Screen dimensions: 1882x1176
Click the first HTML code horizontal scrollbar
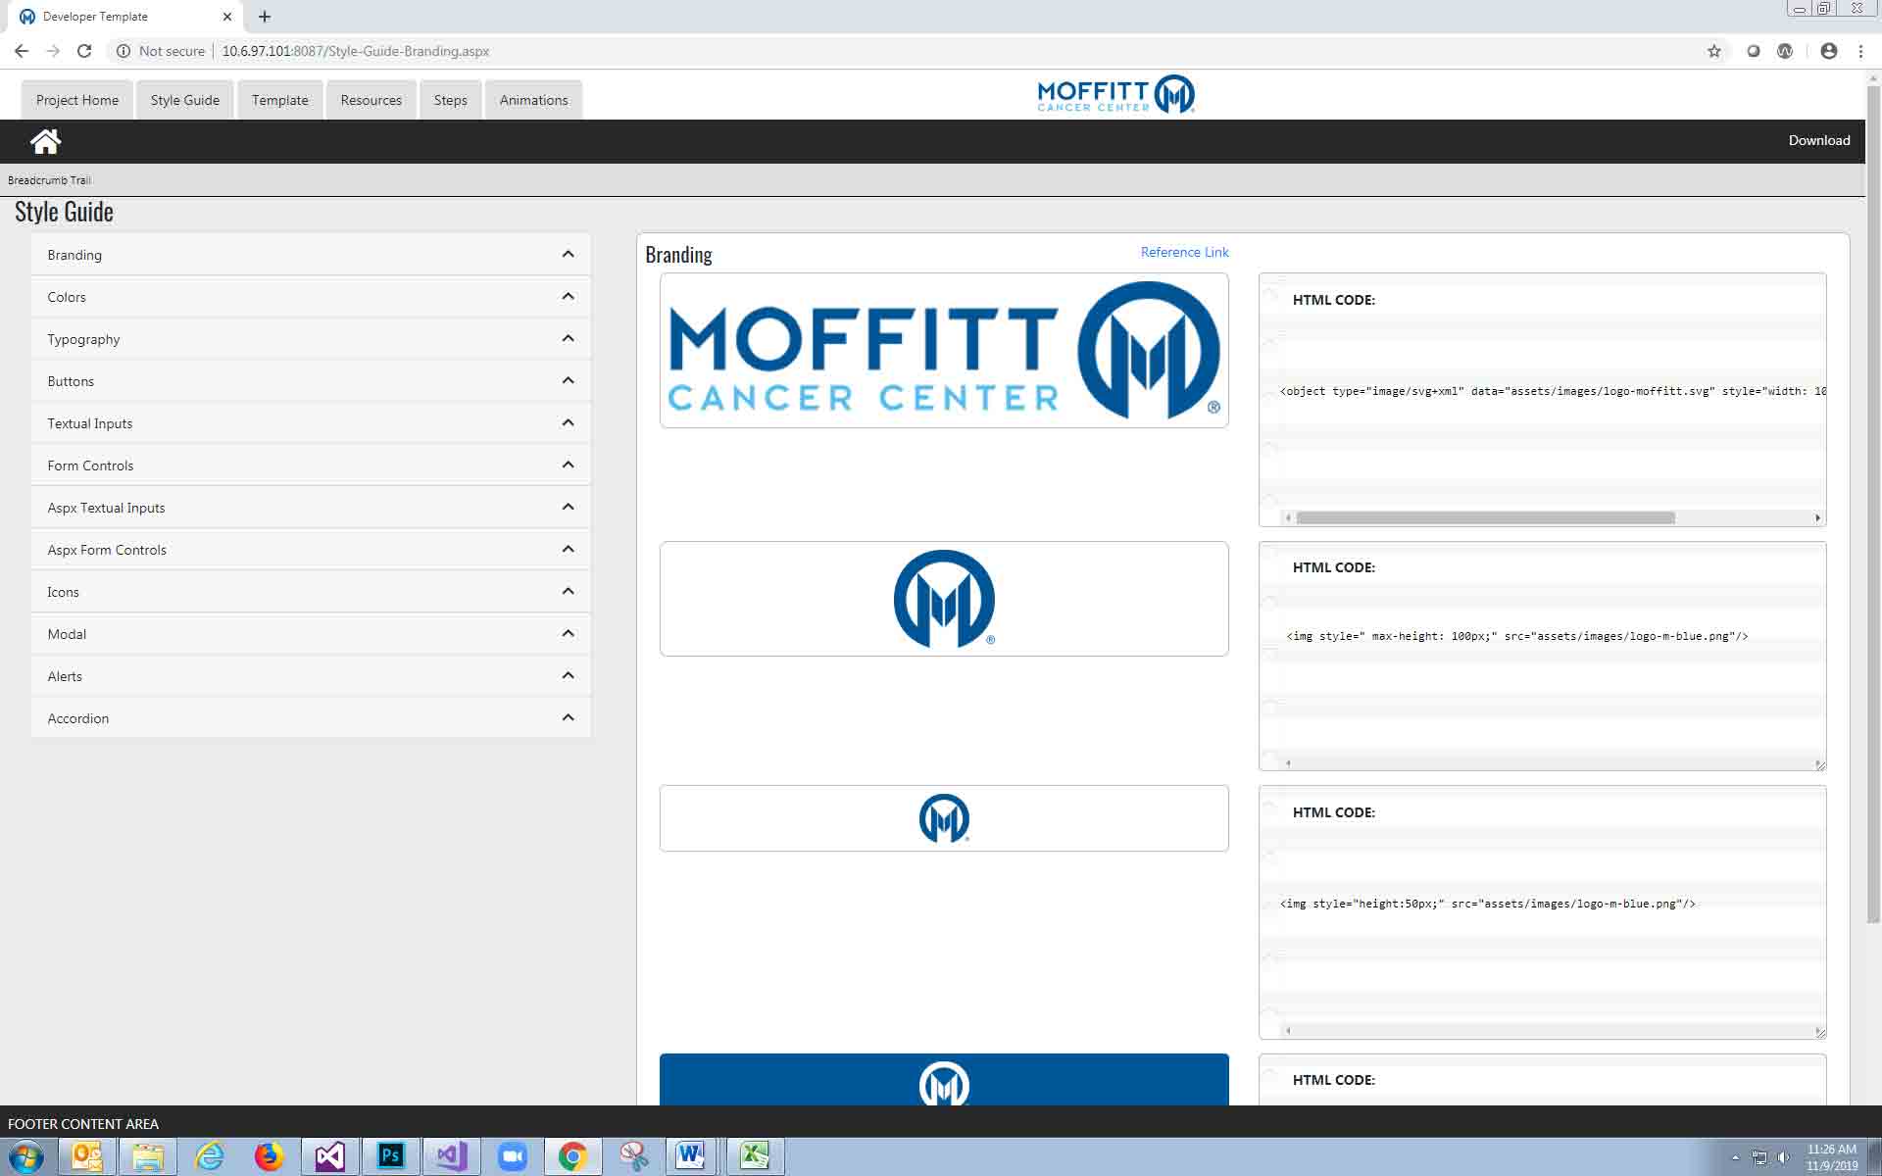point(1484,517)
